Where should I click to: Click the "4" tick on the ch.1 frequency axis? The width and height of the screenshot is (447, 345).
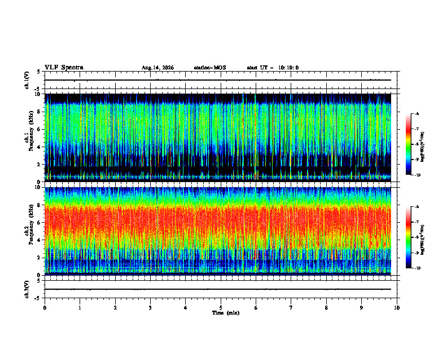tap(40, 147)
